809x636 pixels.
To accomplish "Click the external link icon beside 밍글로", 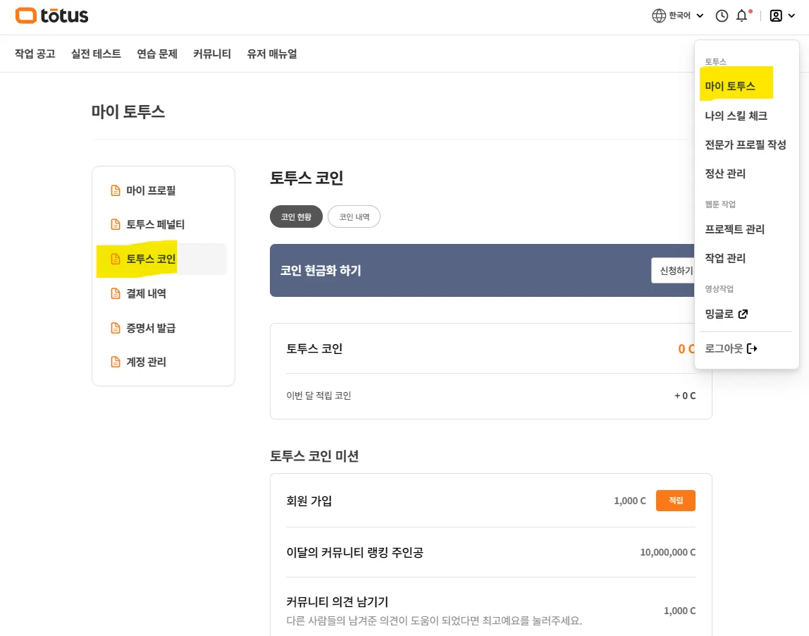I will [743, 314].
